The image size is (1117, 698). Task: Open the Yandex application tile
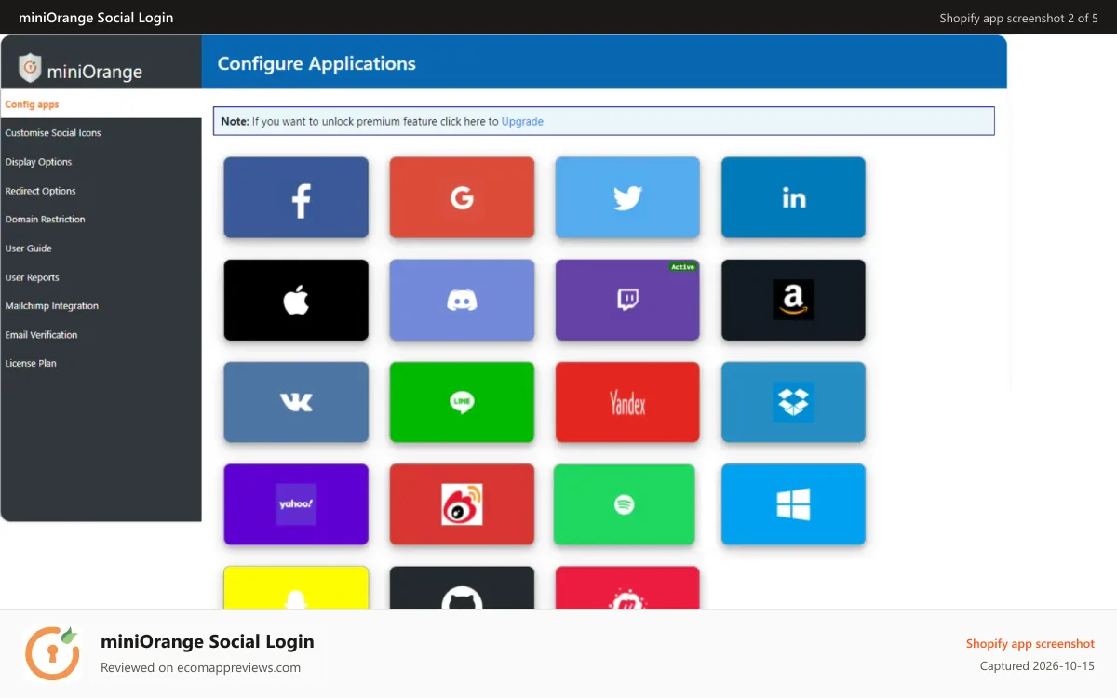(x=627, y=402)
